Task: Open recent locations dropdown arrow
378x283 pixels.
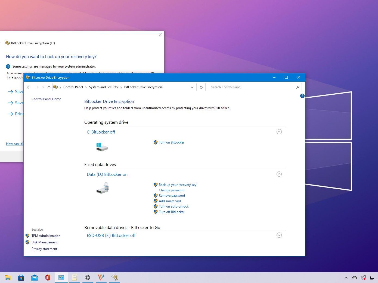Action: click(43, 87)
